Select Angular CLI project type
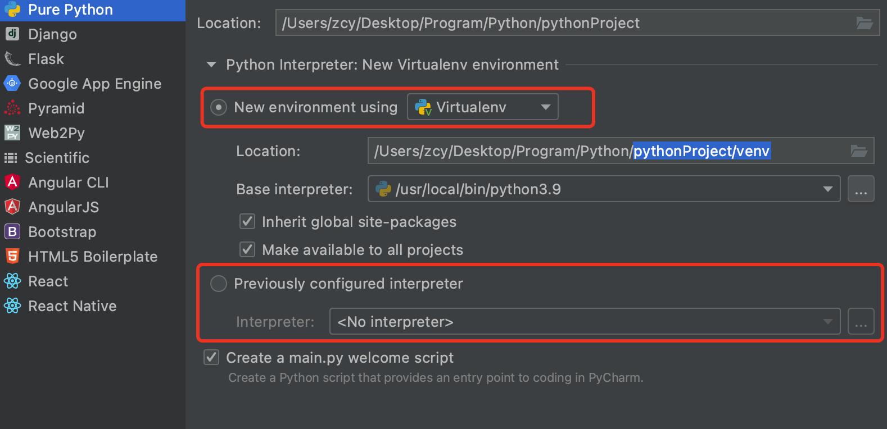887x429 pixels. tap(93, 182)
